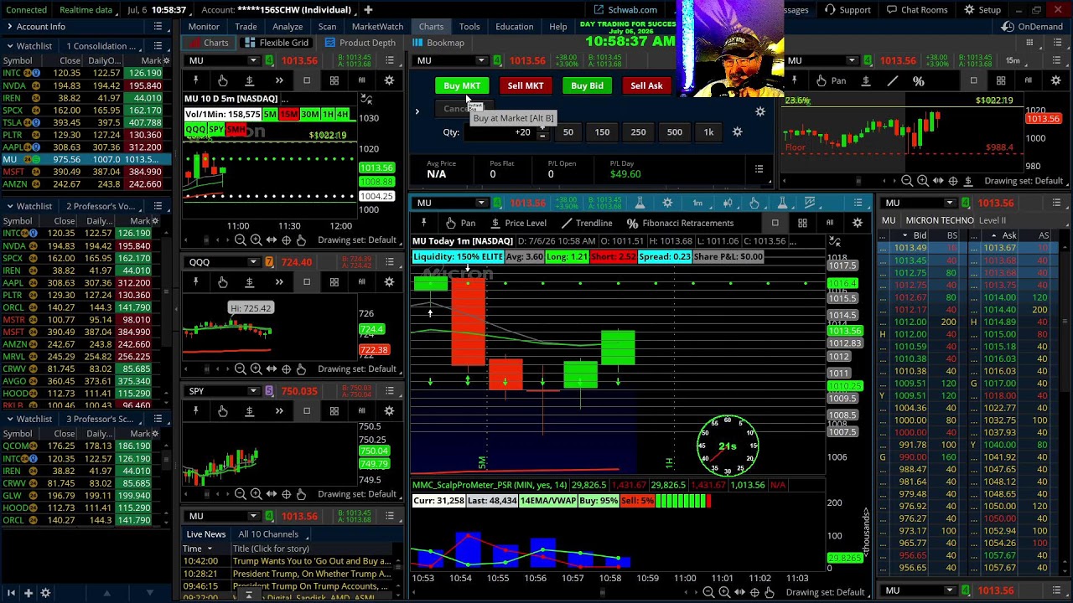The width and height of the screenshot is (1073, 603).
Task: Add account tab with plus icon
Action: [x=368, y=9]
